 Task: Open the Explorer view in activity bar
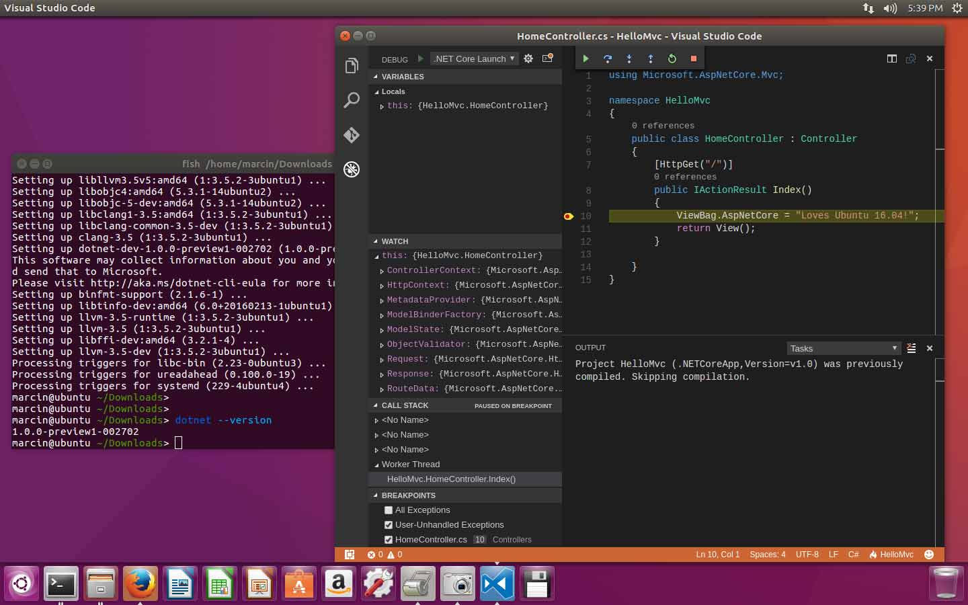coord(352,65)
